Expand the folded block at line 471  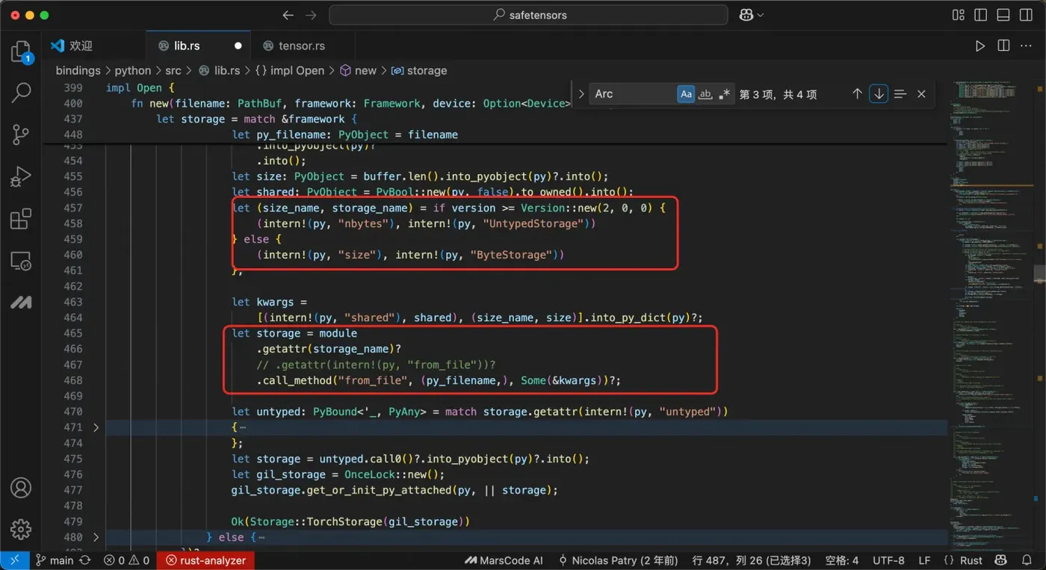(96, 427)
